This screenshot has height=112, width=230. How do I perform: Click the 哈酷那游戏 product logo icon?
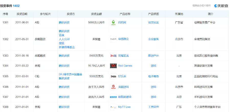coord(113,97)
